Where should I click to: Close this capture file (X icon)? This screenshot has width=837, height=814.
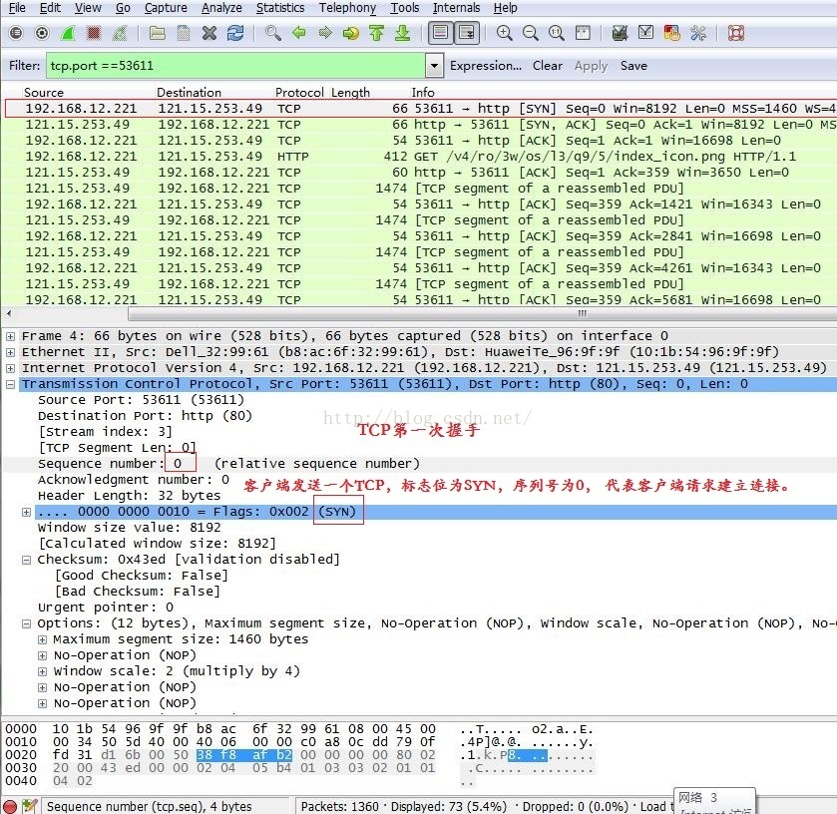tap(209, 33)
